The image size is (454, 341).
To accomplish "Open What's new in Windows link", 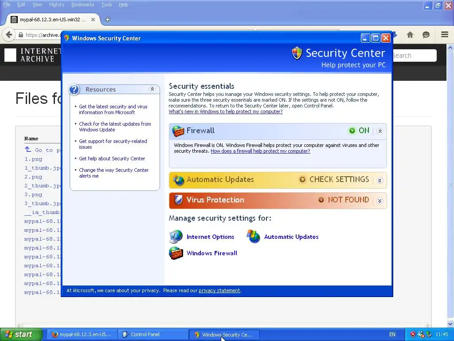I will [x=226, y=111].
